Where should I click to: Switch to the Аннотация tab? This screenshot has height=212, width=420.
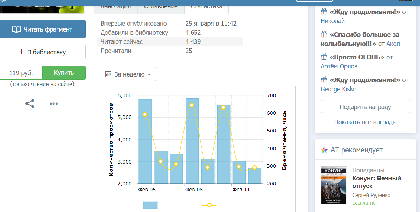[x=116, y=6]
